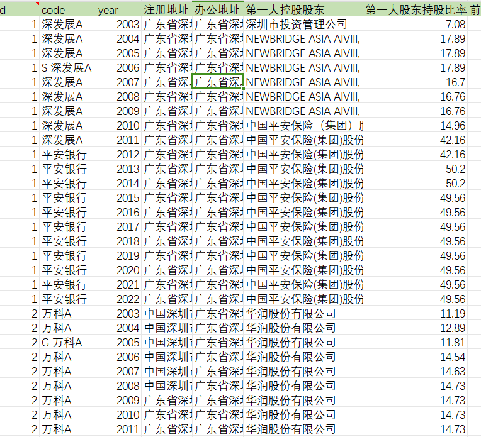Click the highlighted 办公地址 cell in 2007 row
The width and height of the screenshot is (481, 437).
(x=217, y=82)
